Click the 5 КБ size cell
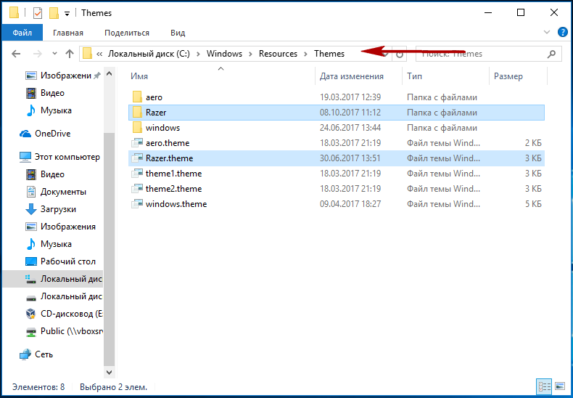Screen dimensions: 573x398 pyautogui.click(x=533, y=204)
